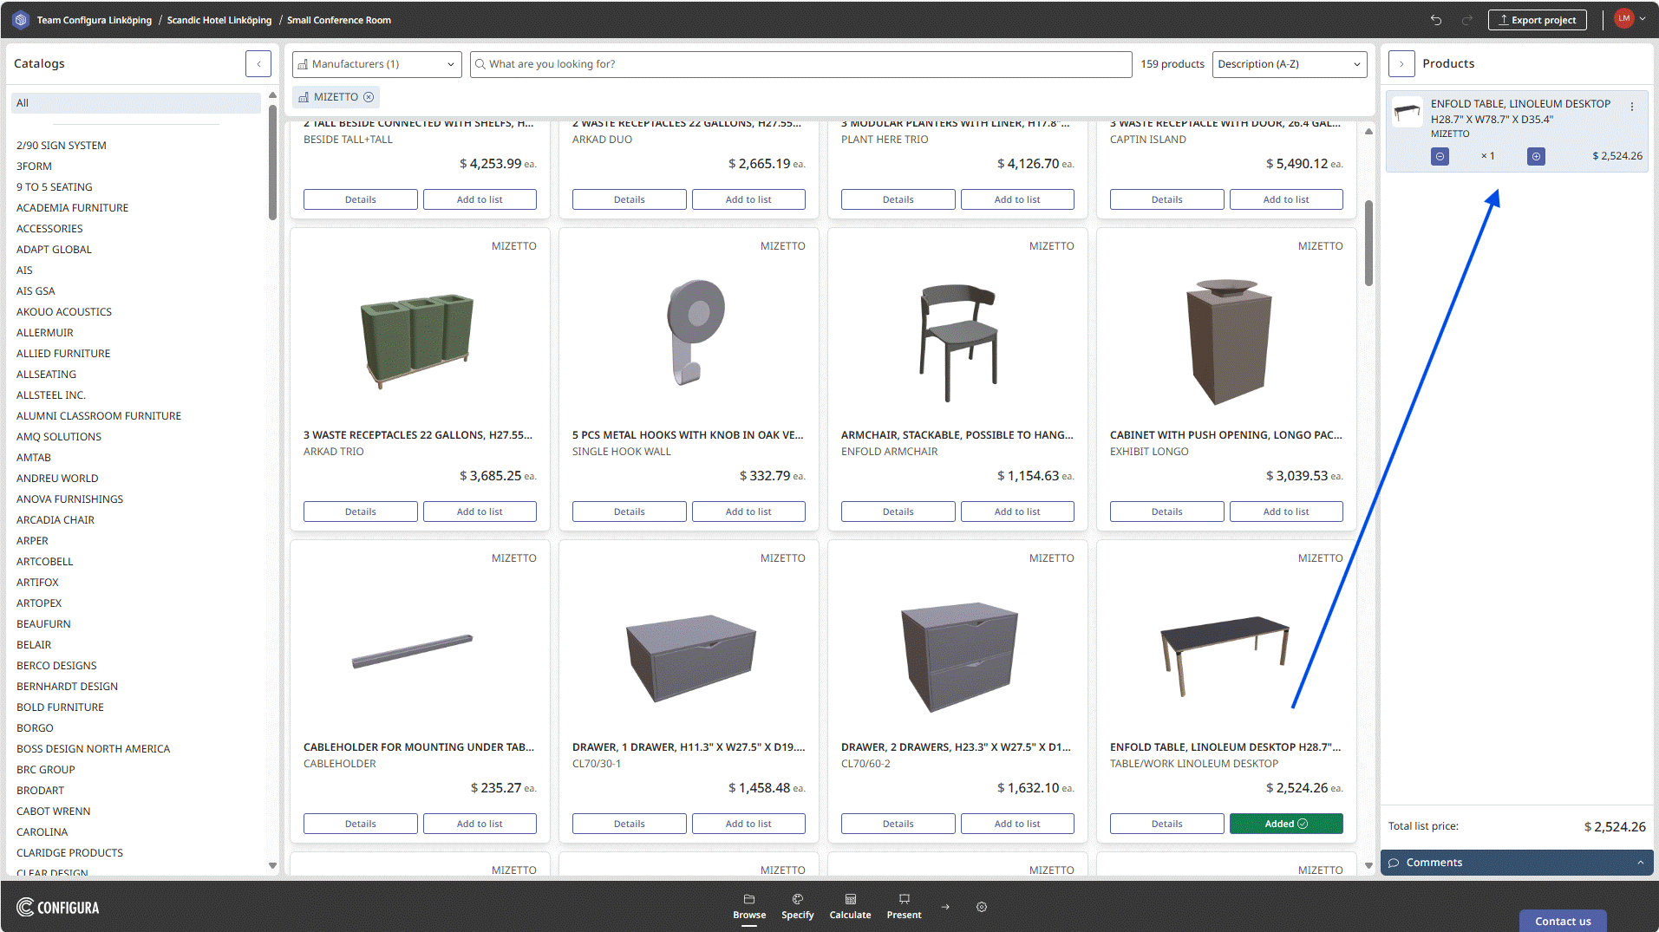Click the Comments panel header
The width and height of the screenshot is (1659, 932).
pyautogui.click(x=1517, y=863)
